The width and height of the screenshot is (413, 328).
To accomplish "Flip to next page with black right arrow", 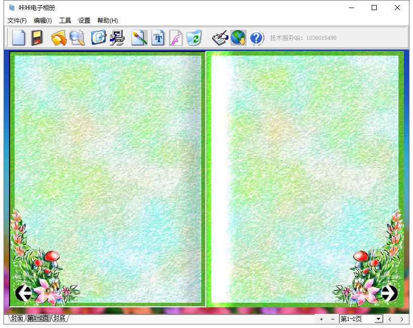I will point(389,293).
